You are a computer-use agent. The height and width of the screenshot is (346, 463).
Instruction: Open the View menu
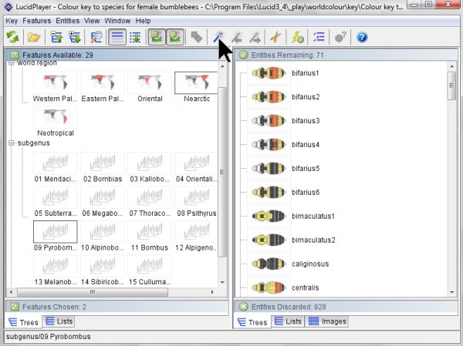click(x=92, y=21)
